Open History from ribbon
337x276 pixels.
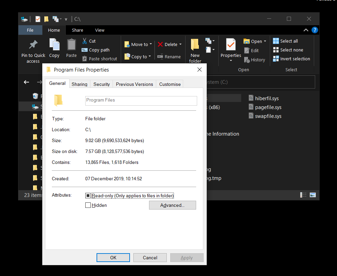click(x=255, y=60)
